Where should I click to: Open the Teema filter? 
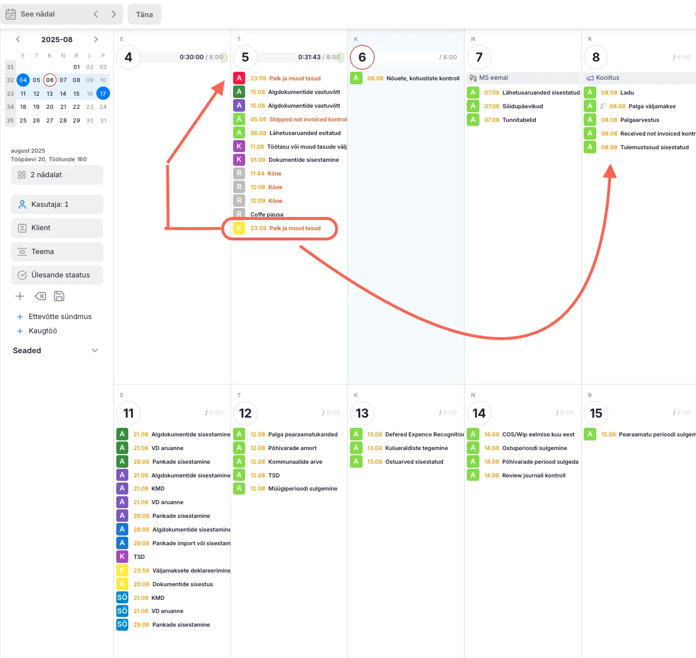coord(57,252)
